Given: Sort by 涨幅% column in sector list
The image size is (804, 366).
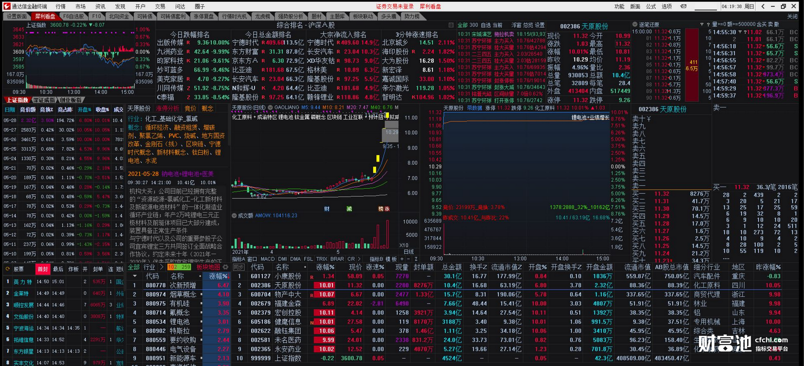Looking at the screenshot, I should 218,276.
